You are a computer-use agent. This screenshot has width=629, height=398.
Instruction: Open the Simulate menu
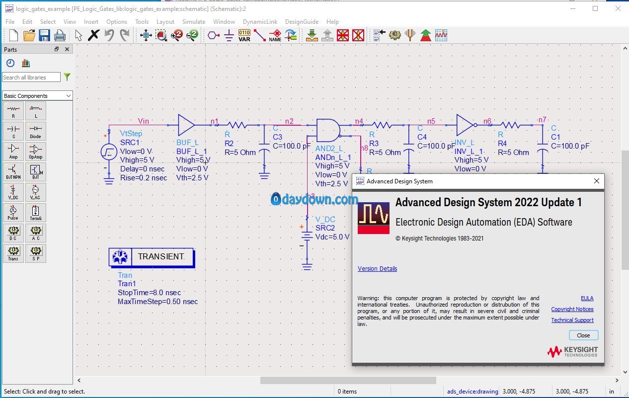tap(194, 21)
